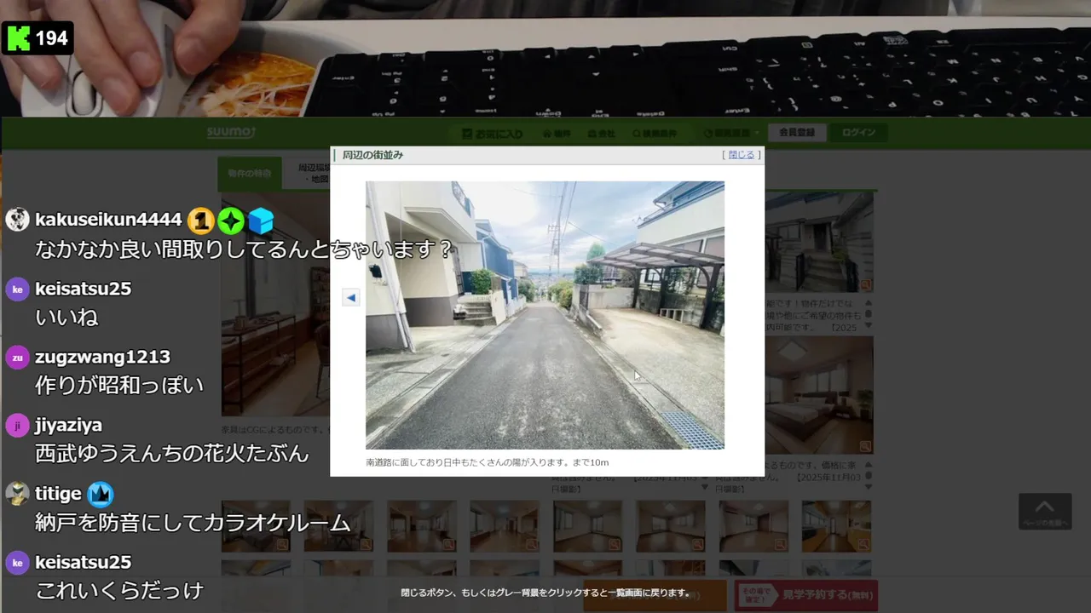Zoom the bedroom photo via magnifier icon
Image resolution: width=1091 pixels, height=613 pixels.
click(865, 445)
